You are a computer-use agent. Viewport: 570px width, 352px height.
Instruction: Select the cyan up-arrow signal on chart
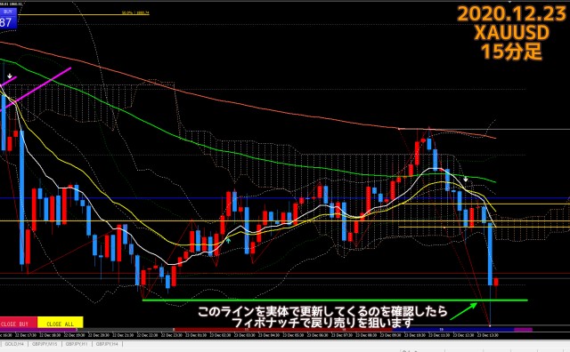click(x=228, y=240)
